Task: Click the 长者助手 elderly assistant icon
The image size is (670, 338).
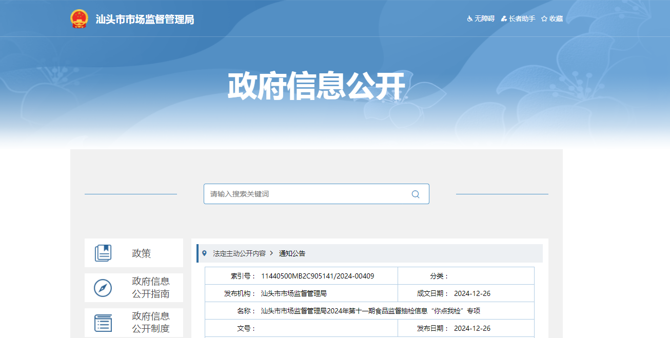Action: pos(504,18)
